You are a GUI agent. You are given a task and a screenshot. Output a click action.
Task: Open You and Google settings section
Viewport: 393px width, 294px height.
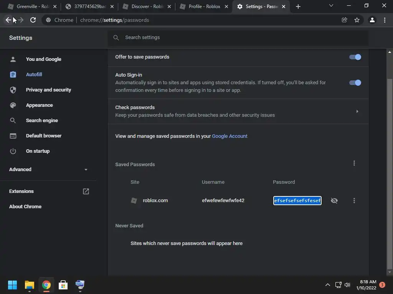click(44, 59)
